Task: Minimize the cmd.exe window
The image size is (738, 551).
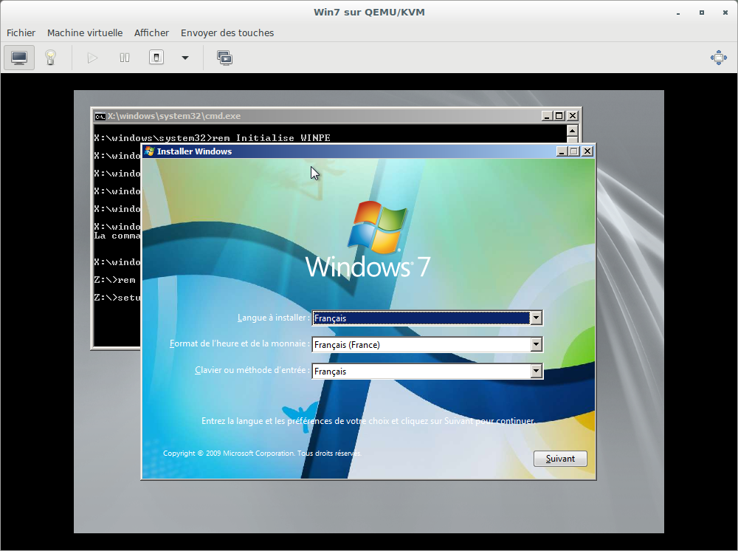Action: (546, 116)
